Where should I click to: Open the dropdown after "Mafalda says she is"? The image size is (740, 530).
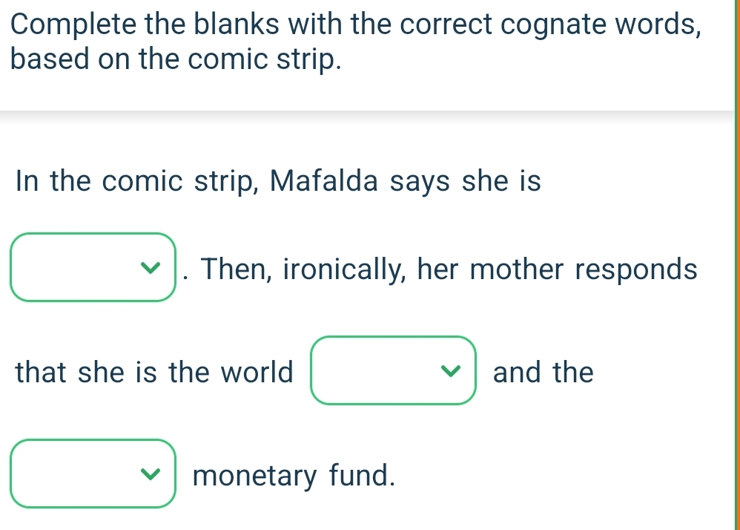[93, 267]
